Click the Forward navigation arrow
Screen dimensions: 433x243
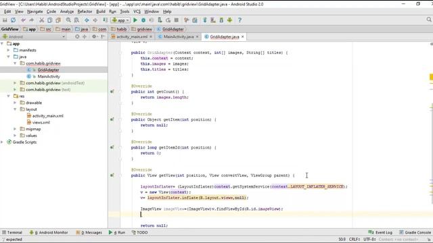click(95, 20)
